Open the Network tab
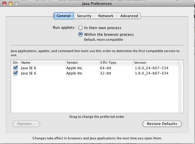Viewport: 195px width, 144px height. (x=106, y=16)
